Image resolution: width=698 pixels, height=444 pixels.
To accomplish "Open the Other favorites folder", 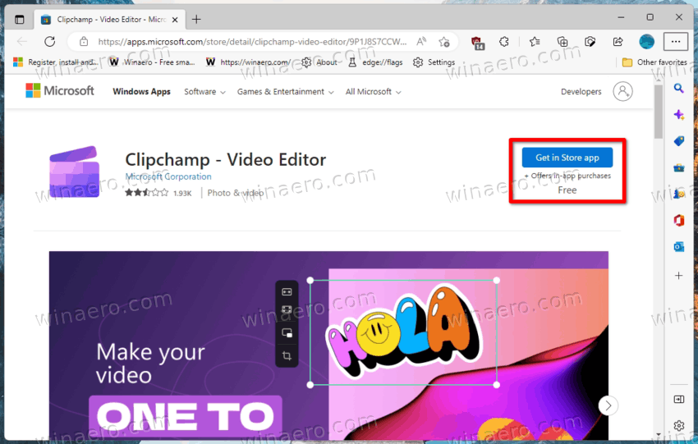I will point(654,62).
